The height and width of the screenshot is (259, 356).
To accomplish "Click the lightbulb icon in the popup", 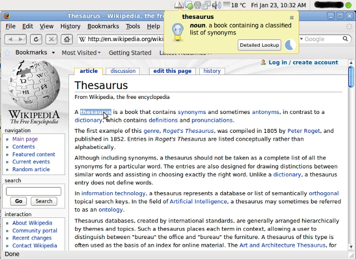I will click(177, 32).
